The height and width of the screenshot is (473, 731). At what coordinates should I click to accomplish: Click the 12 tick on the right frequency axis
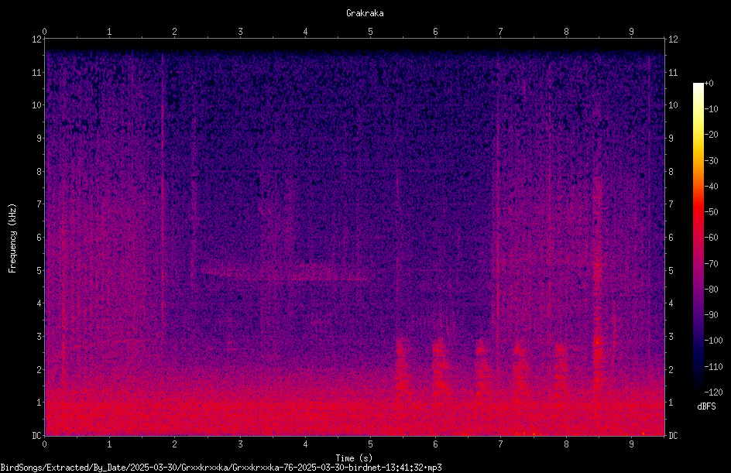click(673, 39)
